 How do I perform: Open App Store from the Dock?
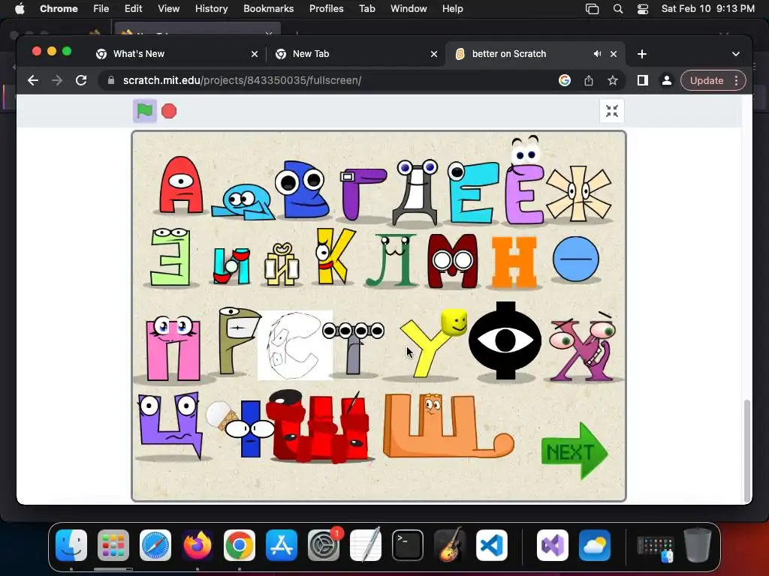pos(282,545)
